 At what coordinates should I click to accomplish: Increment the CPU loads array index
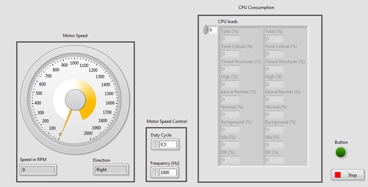(206, 28)
